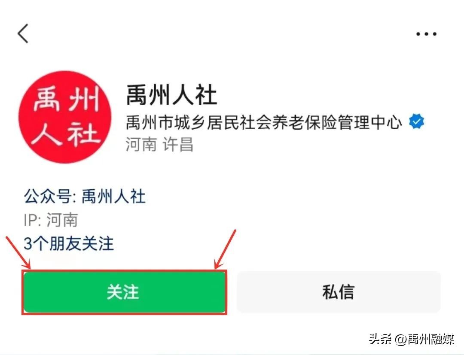Open the 禹州市城乡居民社会养老保险管理中心 verification text
464x355 pixels.
coord(264,122)
